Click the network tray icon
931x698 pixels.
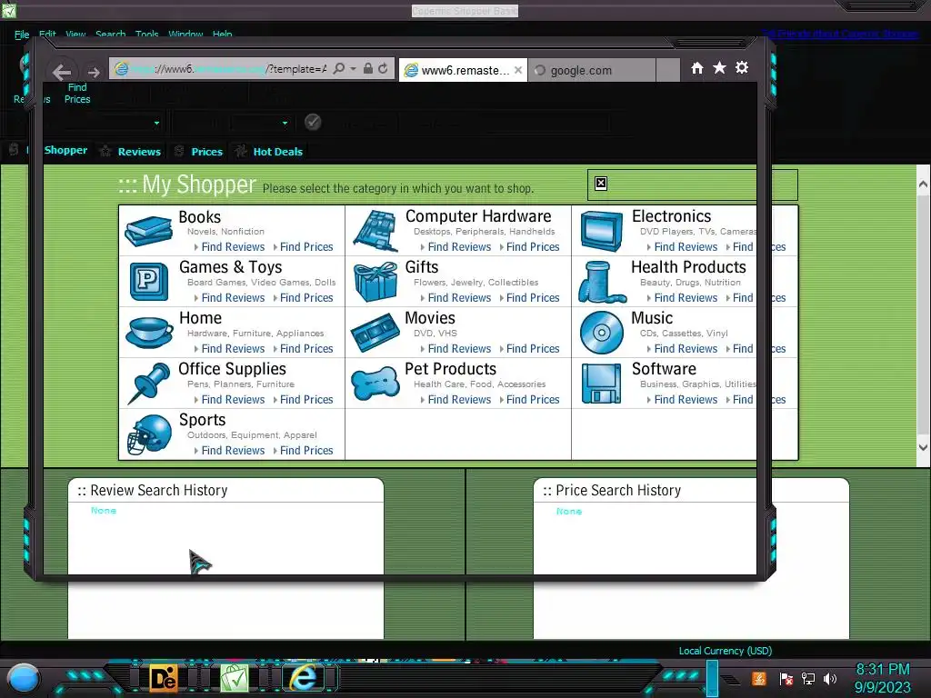808,678
